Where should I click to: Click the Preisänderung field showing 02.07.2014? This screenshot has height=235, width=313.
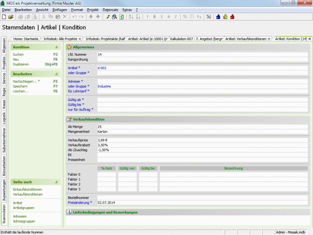(202, 202)
